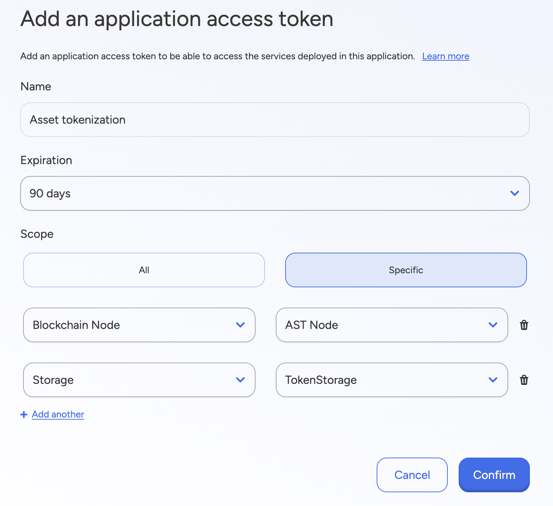The height and width of the screenshot is (506, 553).
Task: Click the chevron on Storage type selector
Action: coord(240,380)
